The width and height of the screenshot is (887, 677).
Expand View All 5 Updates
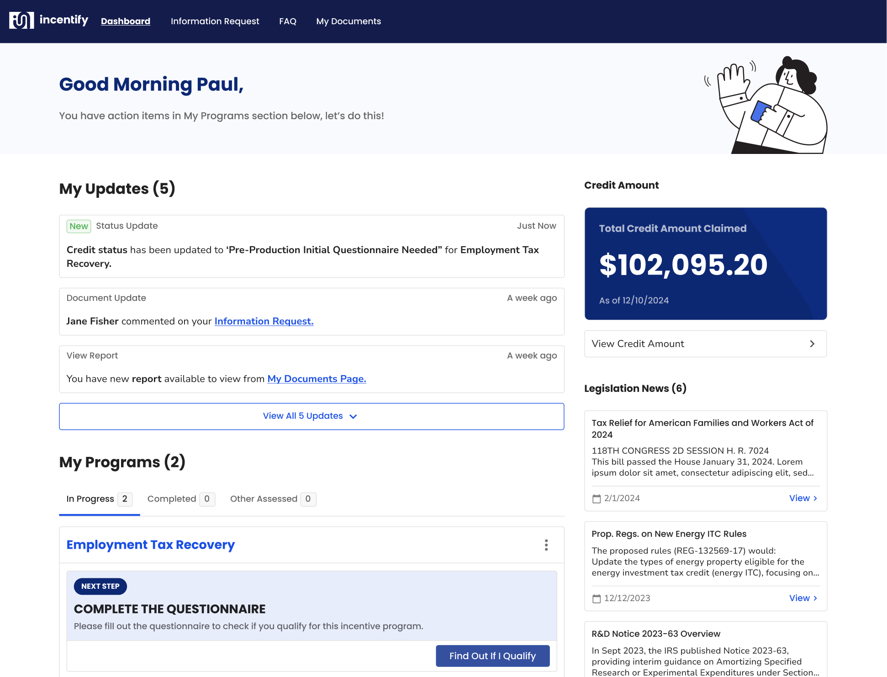pyautogui.click(x=312, y=416)
